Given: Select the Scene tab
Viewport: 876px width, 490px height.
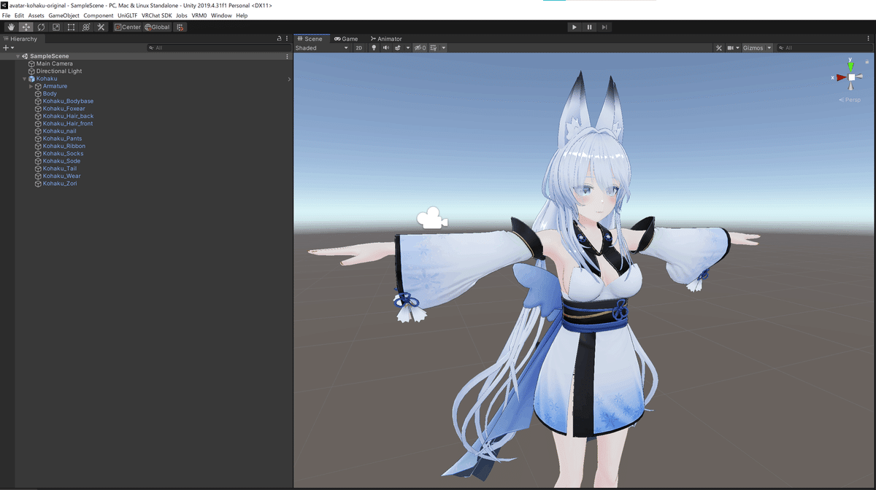Looking at the screenshot, I should [x=311, y=39].
